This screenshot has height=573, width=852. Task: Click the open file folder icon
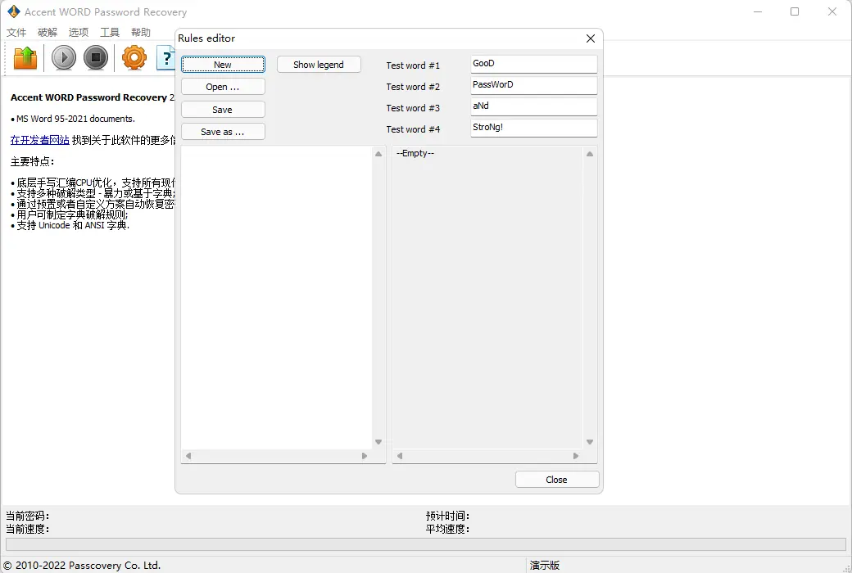click(x=25, y=57)
